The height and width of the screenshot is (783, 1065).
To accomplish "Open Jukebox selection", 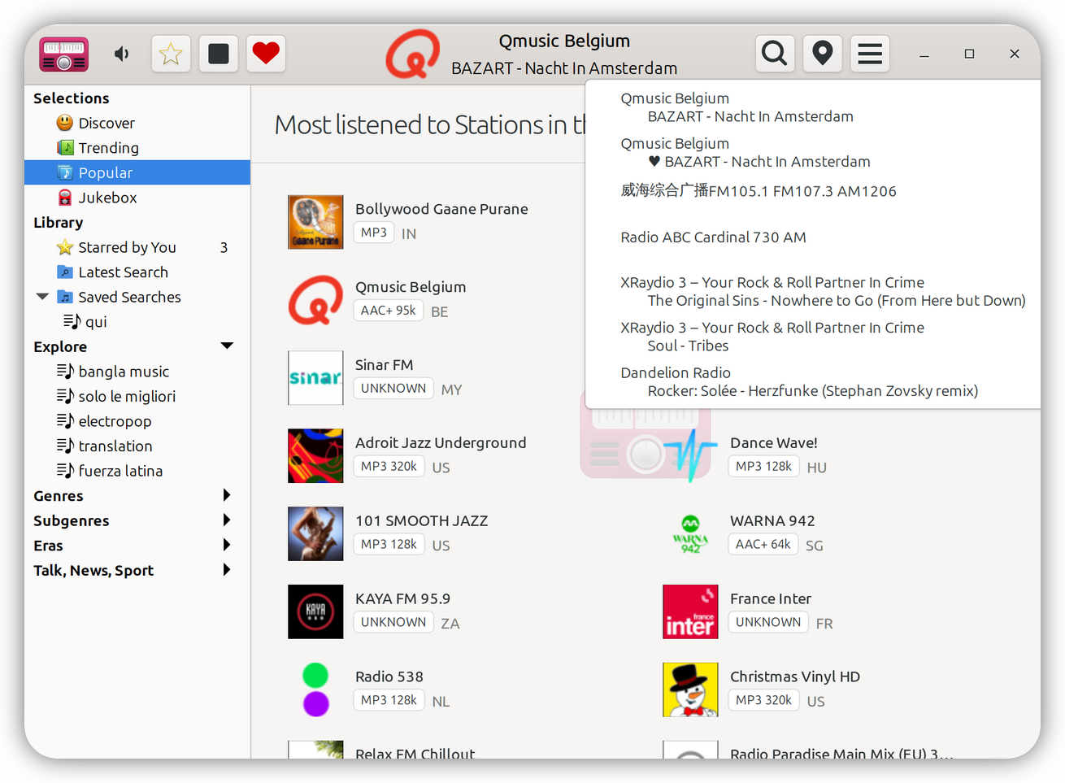I will click(107, 198).
